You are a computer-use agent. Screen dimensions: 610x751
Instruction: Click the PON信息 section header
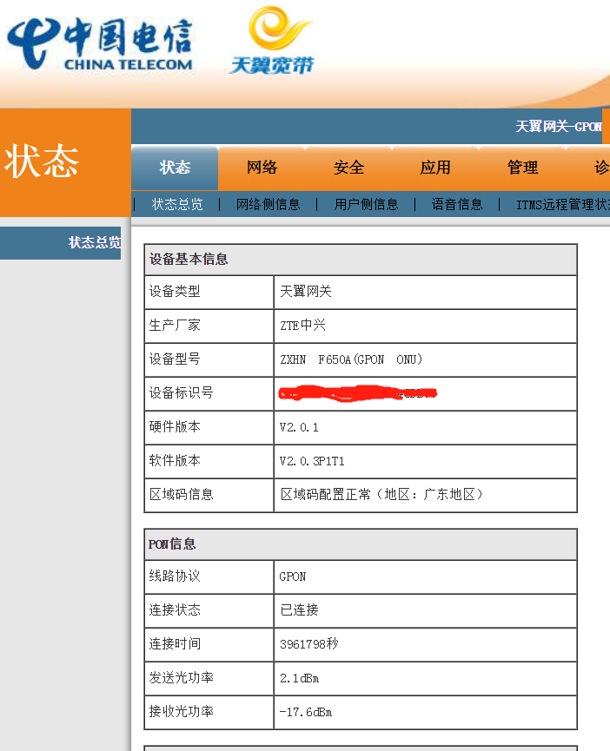(x=361, y=544)
